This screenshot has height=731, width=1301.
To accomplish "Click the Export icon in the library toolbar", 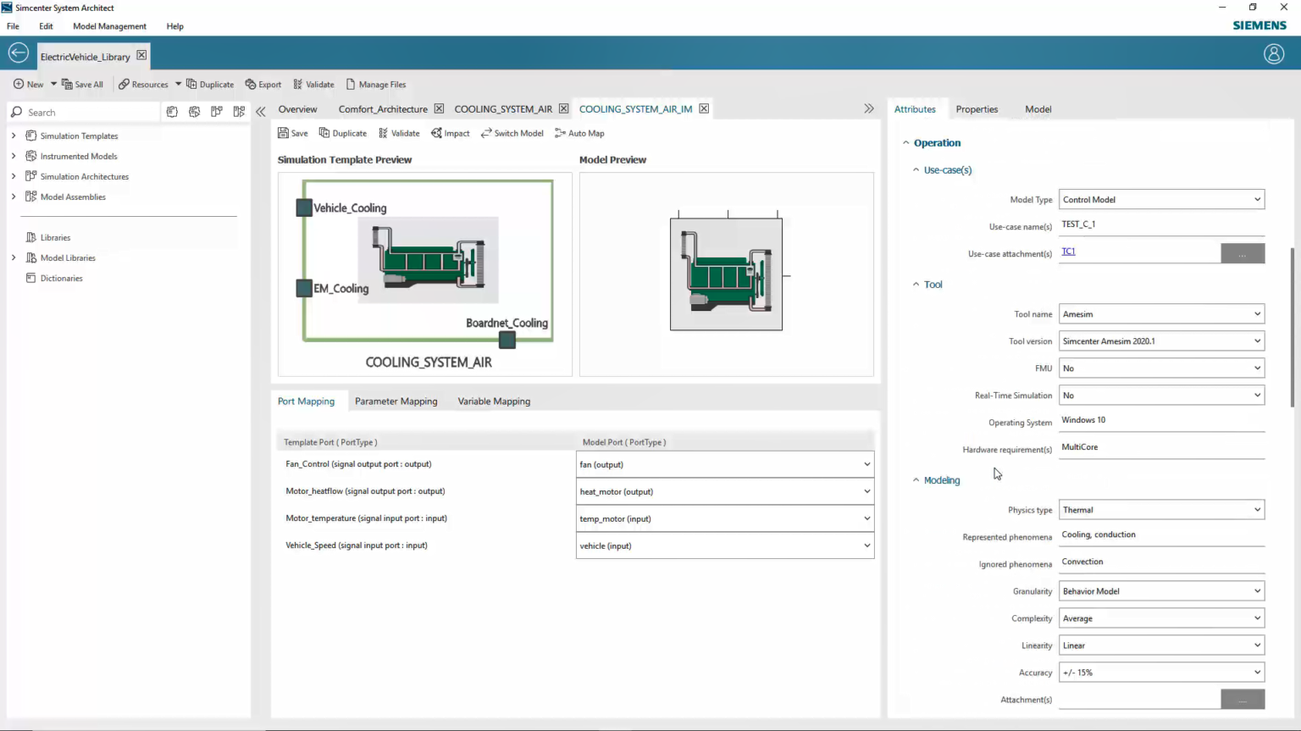I will pyautogui.click(x=263, y=84).
